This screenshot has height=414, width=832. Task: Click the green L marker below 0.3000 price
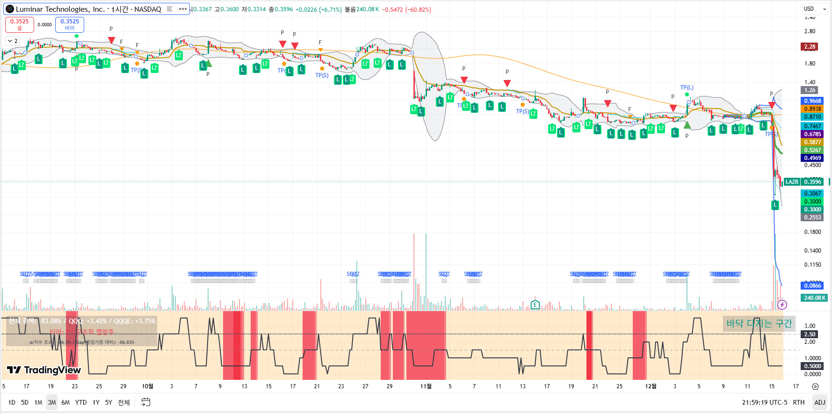(775, 205)
